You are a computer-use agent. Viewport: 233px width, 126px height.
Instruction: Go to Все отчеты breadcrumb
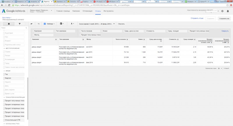pos(6,18)
